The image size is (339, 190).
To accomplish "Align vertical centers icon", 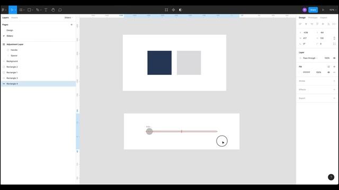I will click(x=323, y=24).
